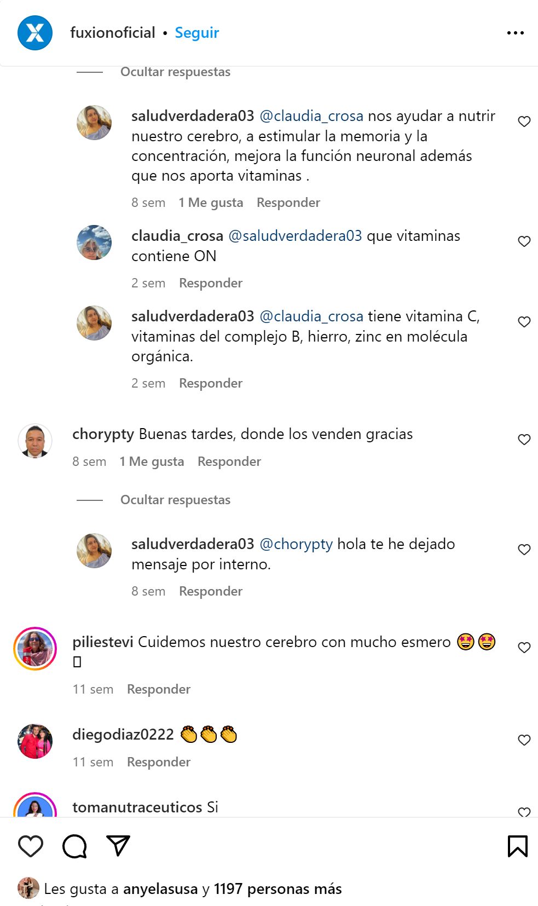Reply to the piliestevi comment
538x906 pixels.
[x=159, y=689]
